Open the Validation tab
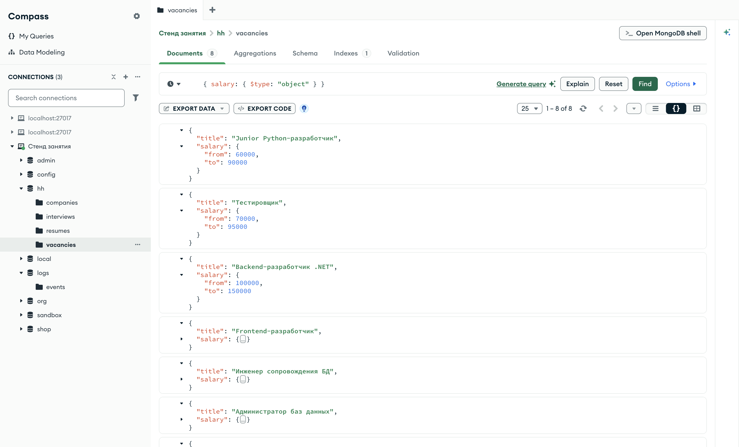 click(403, 53)
